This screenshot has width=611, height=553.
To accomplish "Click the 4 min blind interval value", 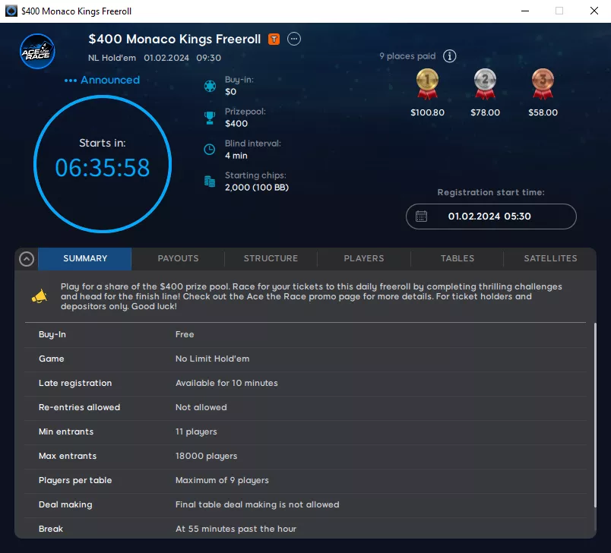I will [236, 156].
